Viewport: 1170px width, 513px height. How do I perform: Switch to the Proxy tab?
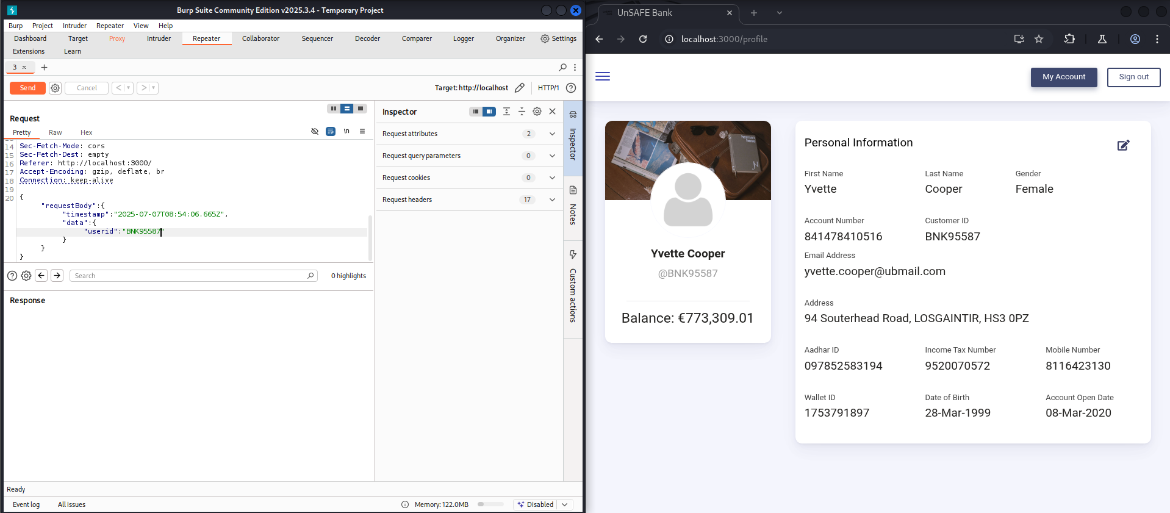pyautogui.click(x=117, y=38)
